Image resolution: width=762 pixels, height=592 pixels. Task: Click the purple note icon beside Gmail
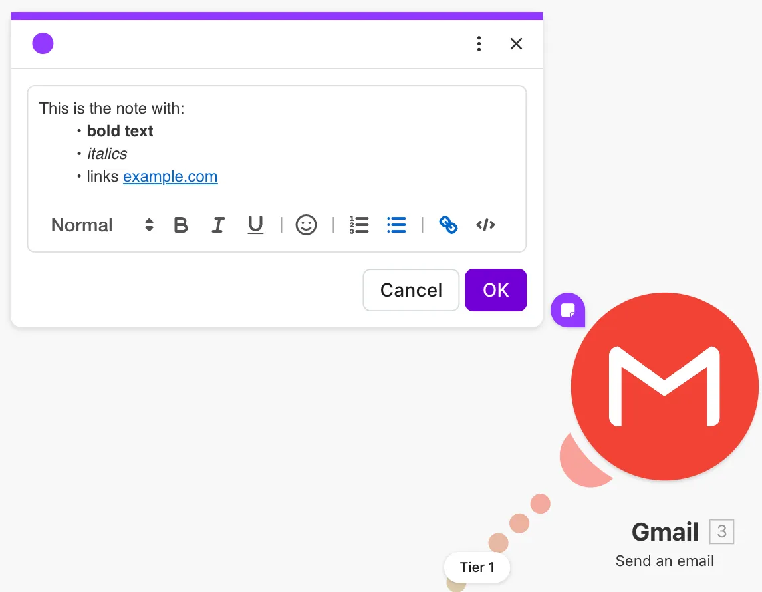pos(568,310)
